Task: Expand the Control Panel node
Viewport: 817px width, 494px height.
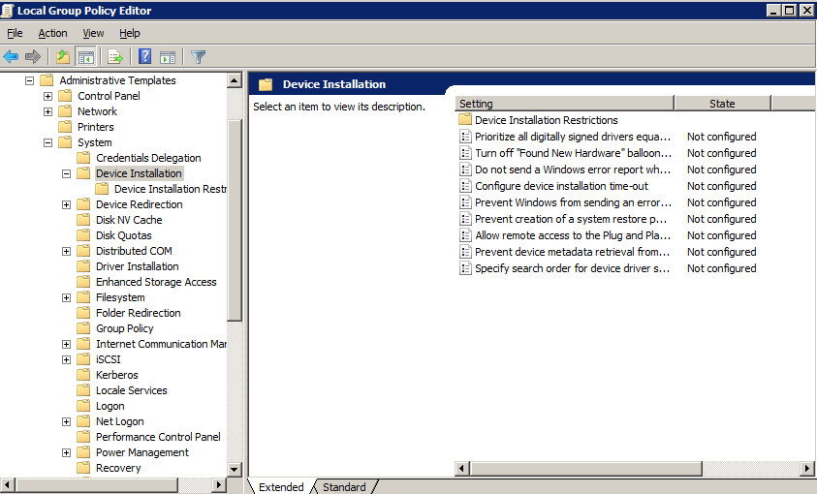Action: click(x=47, y=96)
